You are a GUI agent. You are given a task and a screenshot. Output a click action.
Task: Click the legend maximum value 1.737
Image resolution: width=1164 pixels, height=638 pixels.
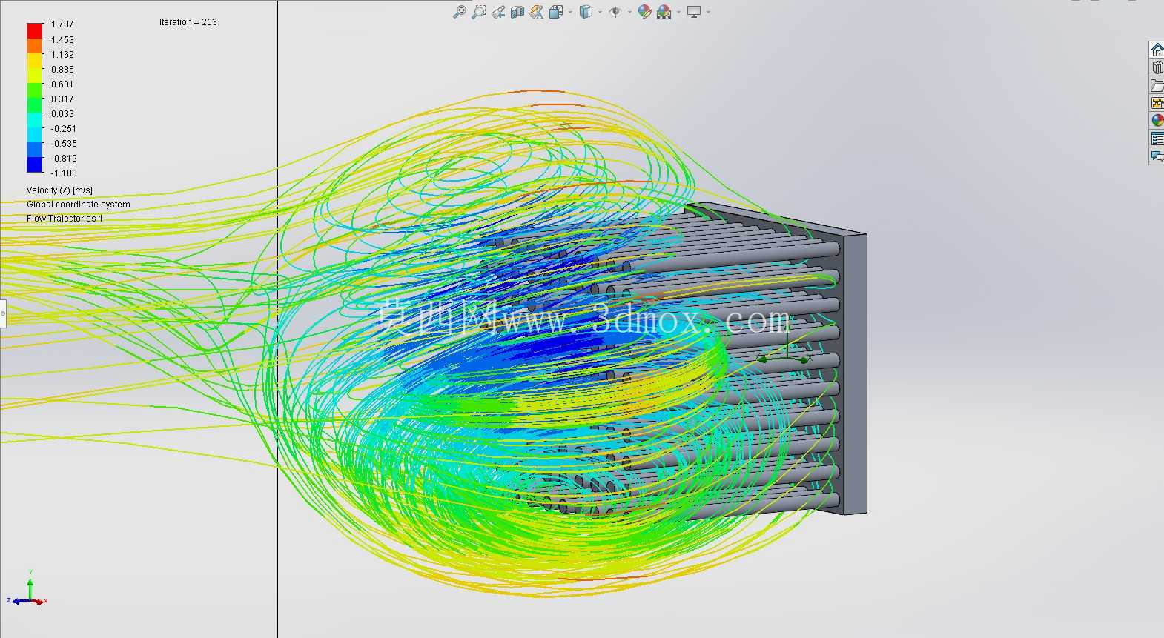(62, 24)
